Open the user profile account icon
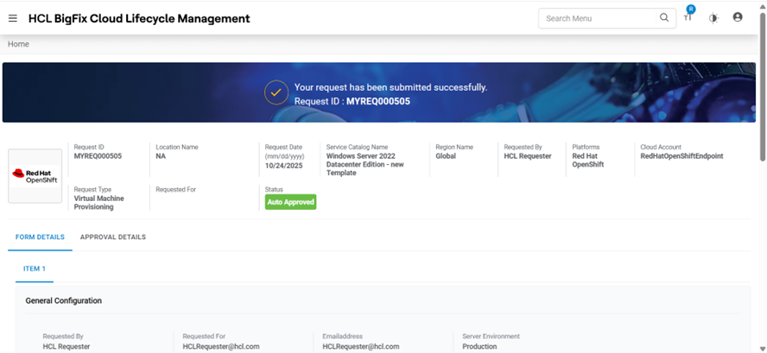The image size is (767, 353). point(738,17)
